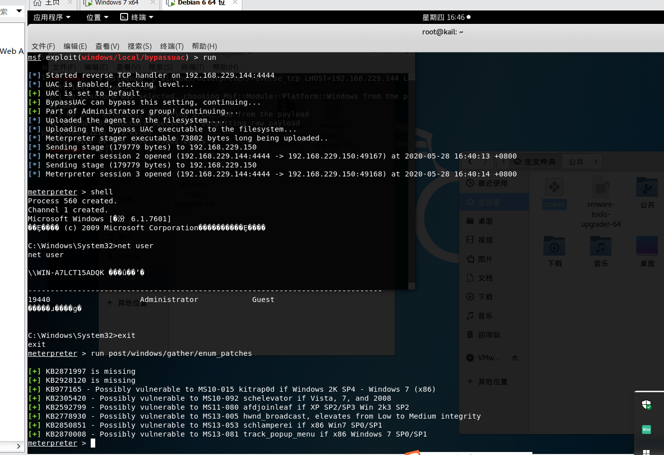
Task: Expand the 应用程序 dropdown in top panel
Action: (x=52, y=17)
